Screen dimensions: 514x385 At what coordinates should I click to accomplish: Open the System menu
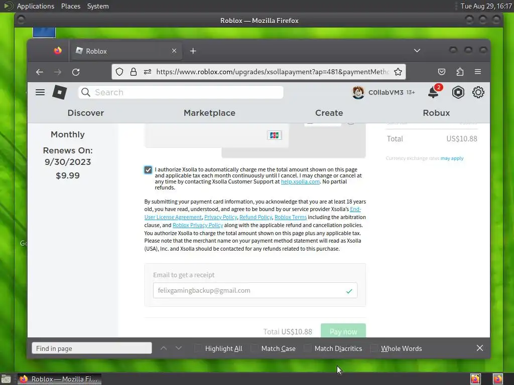click(98, 6)
